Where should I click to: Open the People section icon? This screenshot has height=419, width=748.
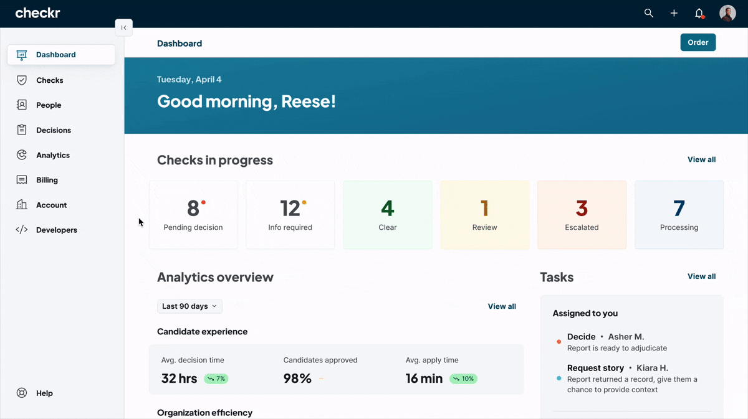point(21,105)
